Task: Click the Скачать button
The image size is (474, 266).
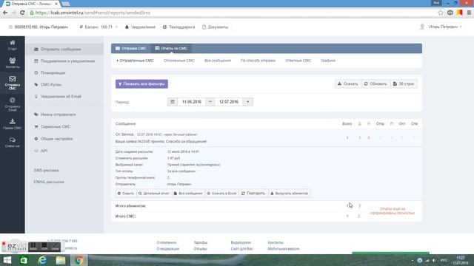Action: coord(348,83)
